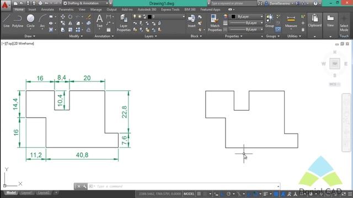Click the Insert block button
Image resolution: width=353 pixels, height=198 pixels.
click(x=191, y=21)
